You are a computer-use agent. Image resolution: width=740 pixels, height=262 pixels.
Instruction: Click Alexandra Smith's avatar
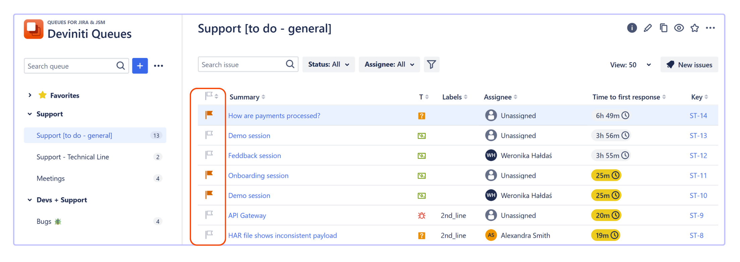[491, 235]
